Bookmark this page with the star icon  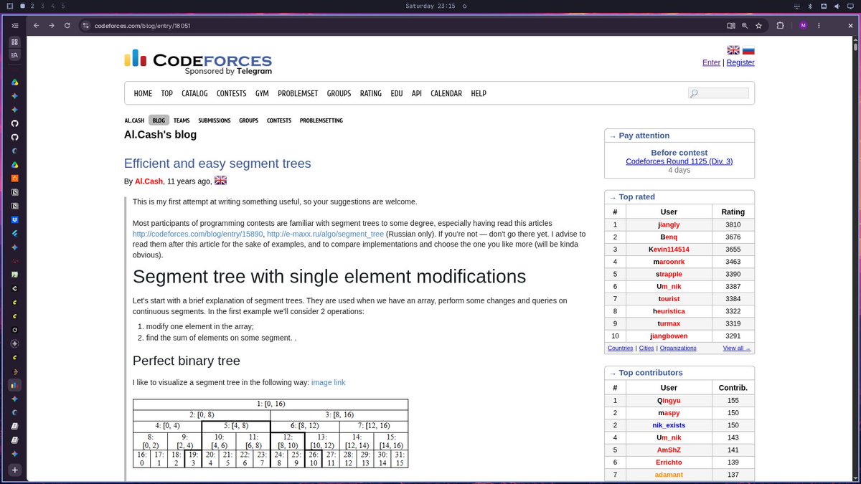tap(758, 26)
